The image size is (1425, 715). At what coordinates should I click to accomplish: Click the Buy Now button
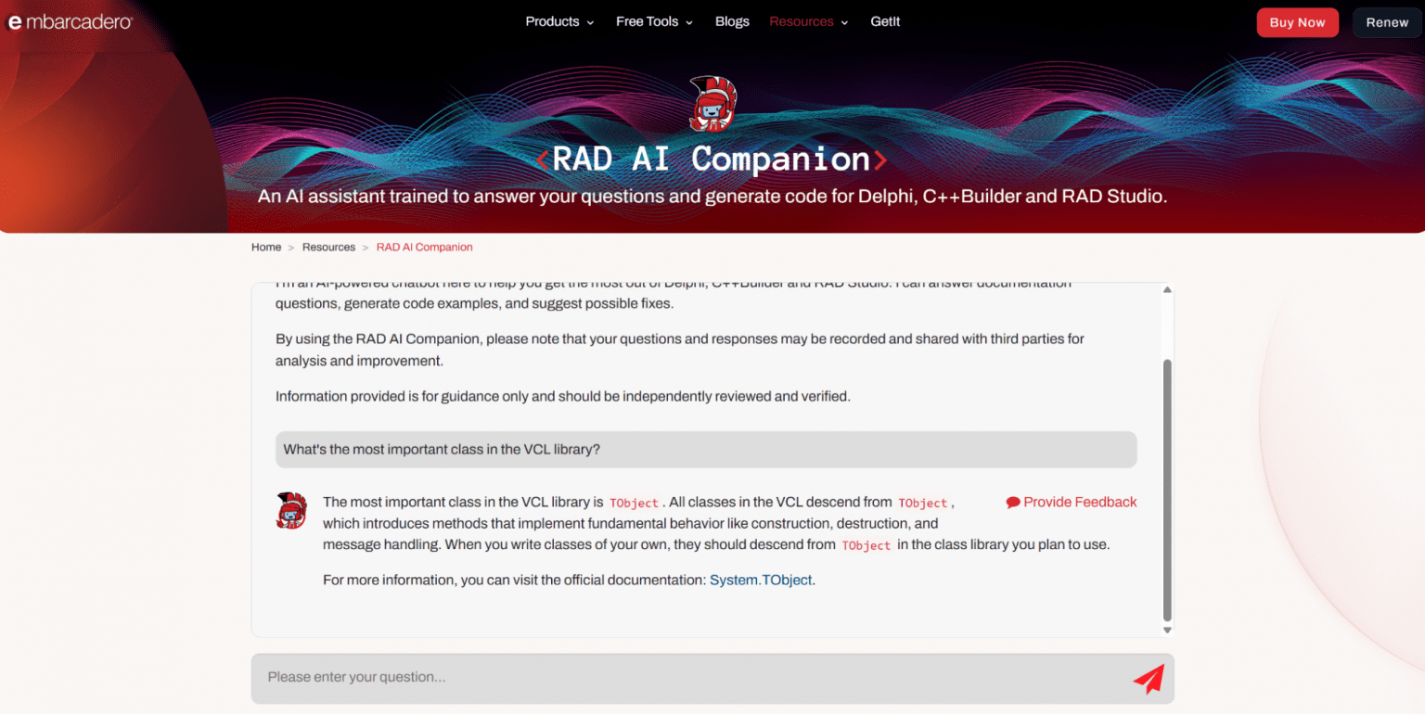pyautogui.click(x=1297, y=22)
